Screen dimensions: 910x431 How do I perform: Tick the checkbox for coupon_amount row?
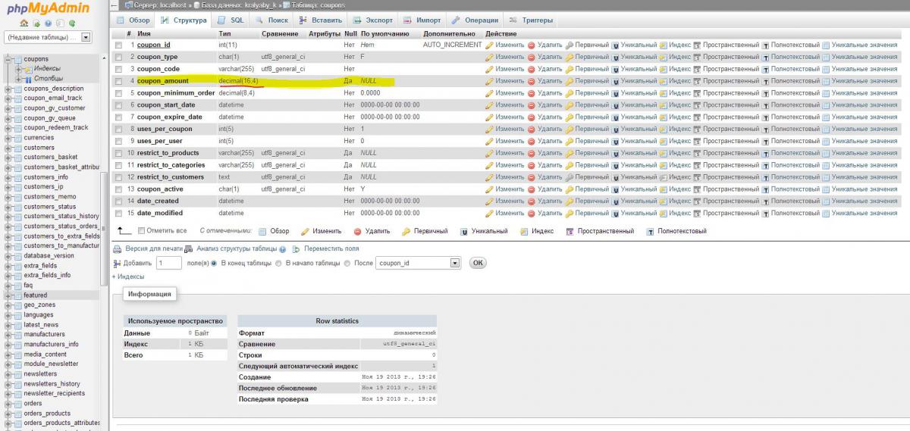[x=118, y=81]
